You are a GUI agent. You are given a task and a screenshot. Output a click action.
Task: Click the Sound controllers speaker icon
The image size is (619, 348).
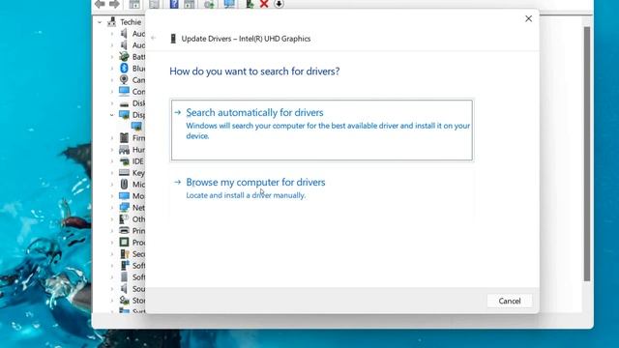pyautogui.click(x=124, y=288)
